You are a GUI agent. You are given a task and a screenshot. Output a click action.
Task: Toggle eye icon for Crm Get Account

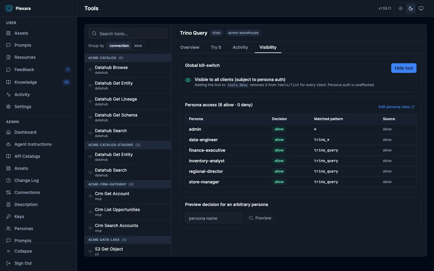[x=90, y=196]
